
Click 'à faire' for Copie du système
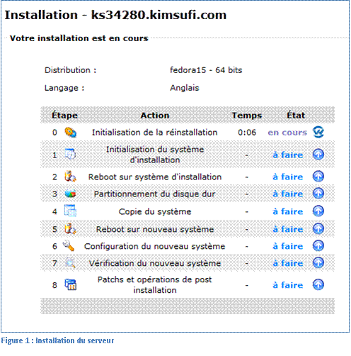pyautogui.click(x=288, y=211)
